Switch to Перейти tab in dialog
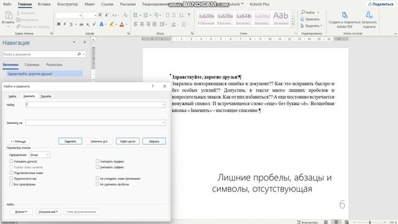Screen dimensions: 398x224 pyautogui.click(x=46, y=96)
